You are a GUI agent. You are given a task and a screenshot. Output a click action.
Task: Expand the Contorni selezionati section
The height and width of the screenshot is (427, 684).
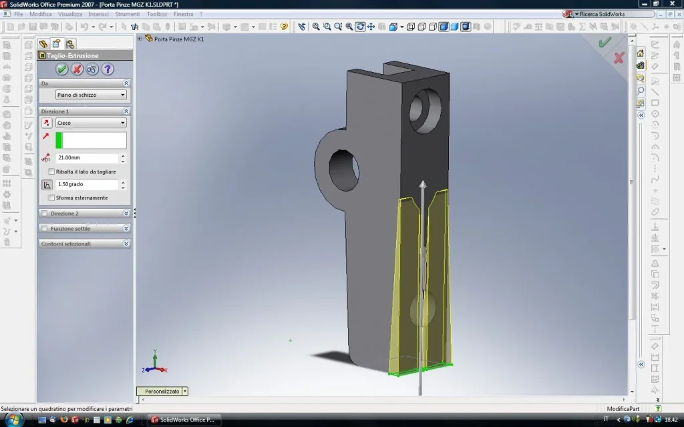[126, 244]
